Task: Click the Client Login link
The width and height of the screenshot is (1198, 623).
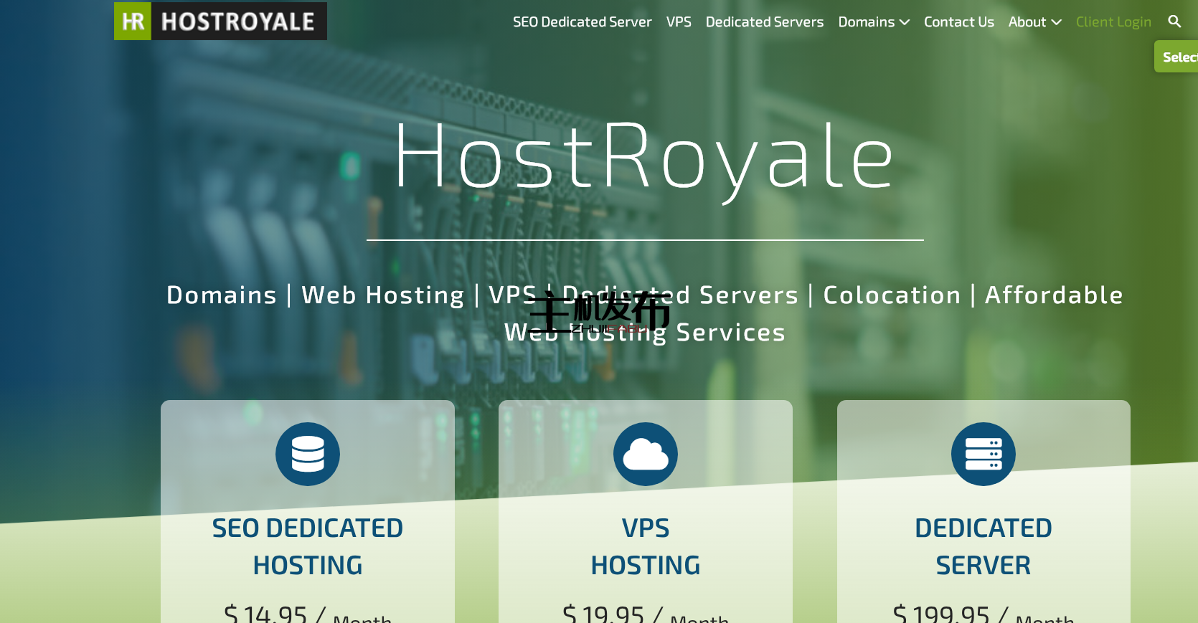Action: click(x=1113, y=22)
